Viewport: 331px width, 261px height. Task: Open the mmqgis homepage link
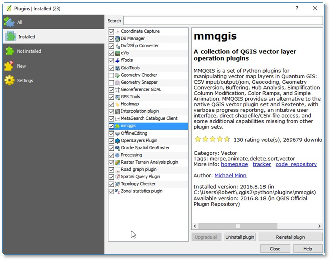pyautogui.click(x=234, y=164)
